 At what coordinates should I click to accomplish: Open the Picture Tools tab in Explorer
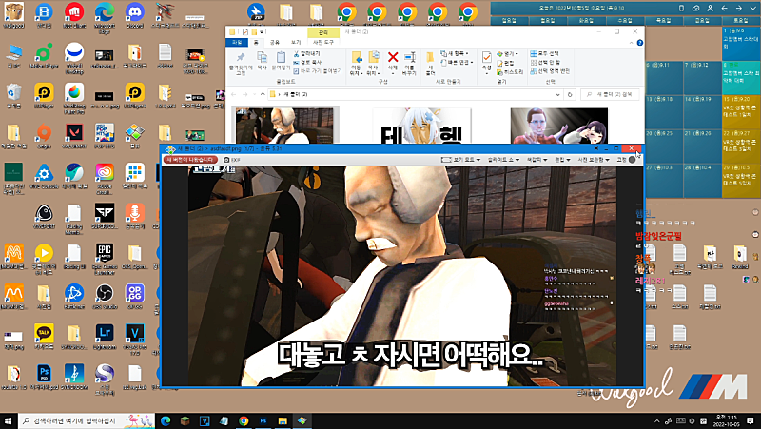point(322,43)
